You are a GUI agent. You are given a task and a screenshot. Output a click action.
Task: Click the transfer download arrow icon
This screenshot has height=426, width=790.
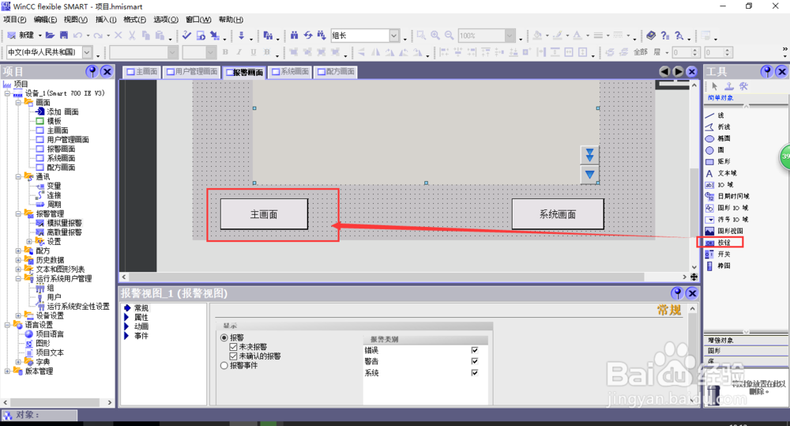coord(241,36)
